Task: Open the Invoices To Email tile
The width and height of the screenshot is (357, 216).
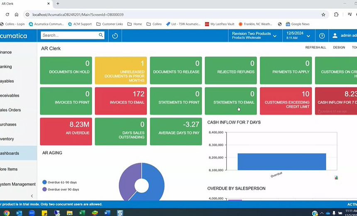Action: coord(121,101)
